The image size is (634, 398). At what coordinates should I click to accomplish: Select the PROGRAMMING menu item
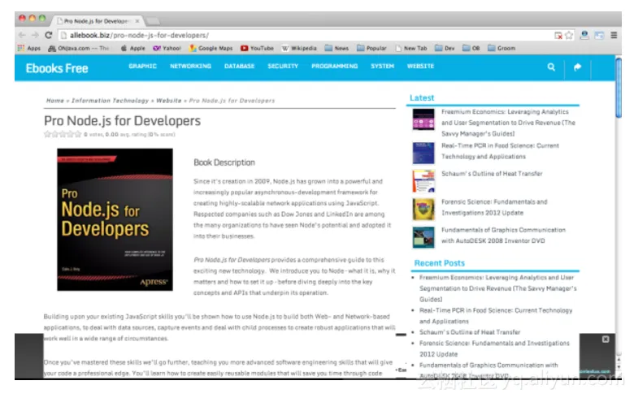334,67
